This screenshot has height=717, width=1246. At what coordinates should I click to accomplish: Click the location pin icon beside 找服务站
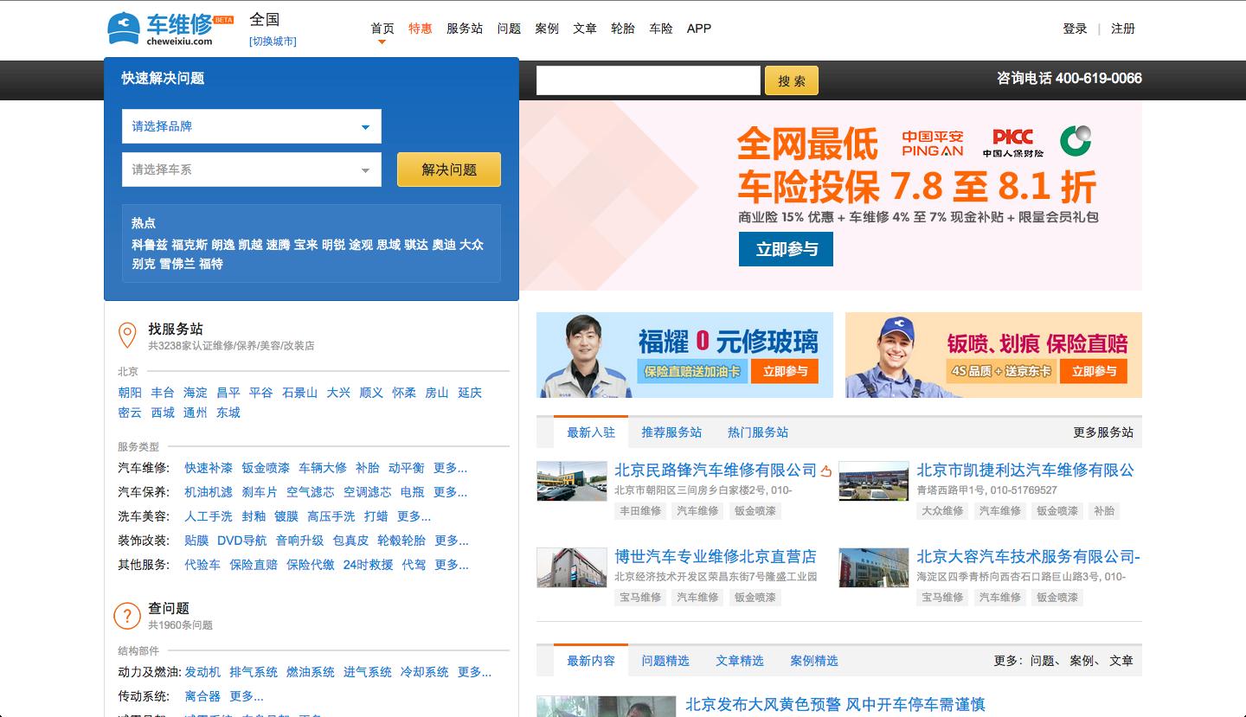[127, 335]
